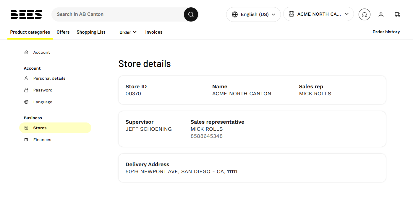Click the Store details heading
The height and width of the screenshot is (211, 413).
click(x=145, y=64)
